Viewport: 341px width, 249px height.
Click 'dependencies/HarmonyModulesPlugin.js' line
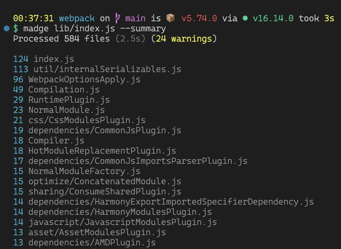(113, 212)
